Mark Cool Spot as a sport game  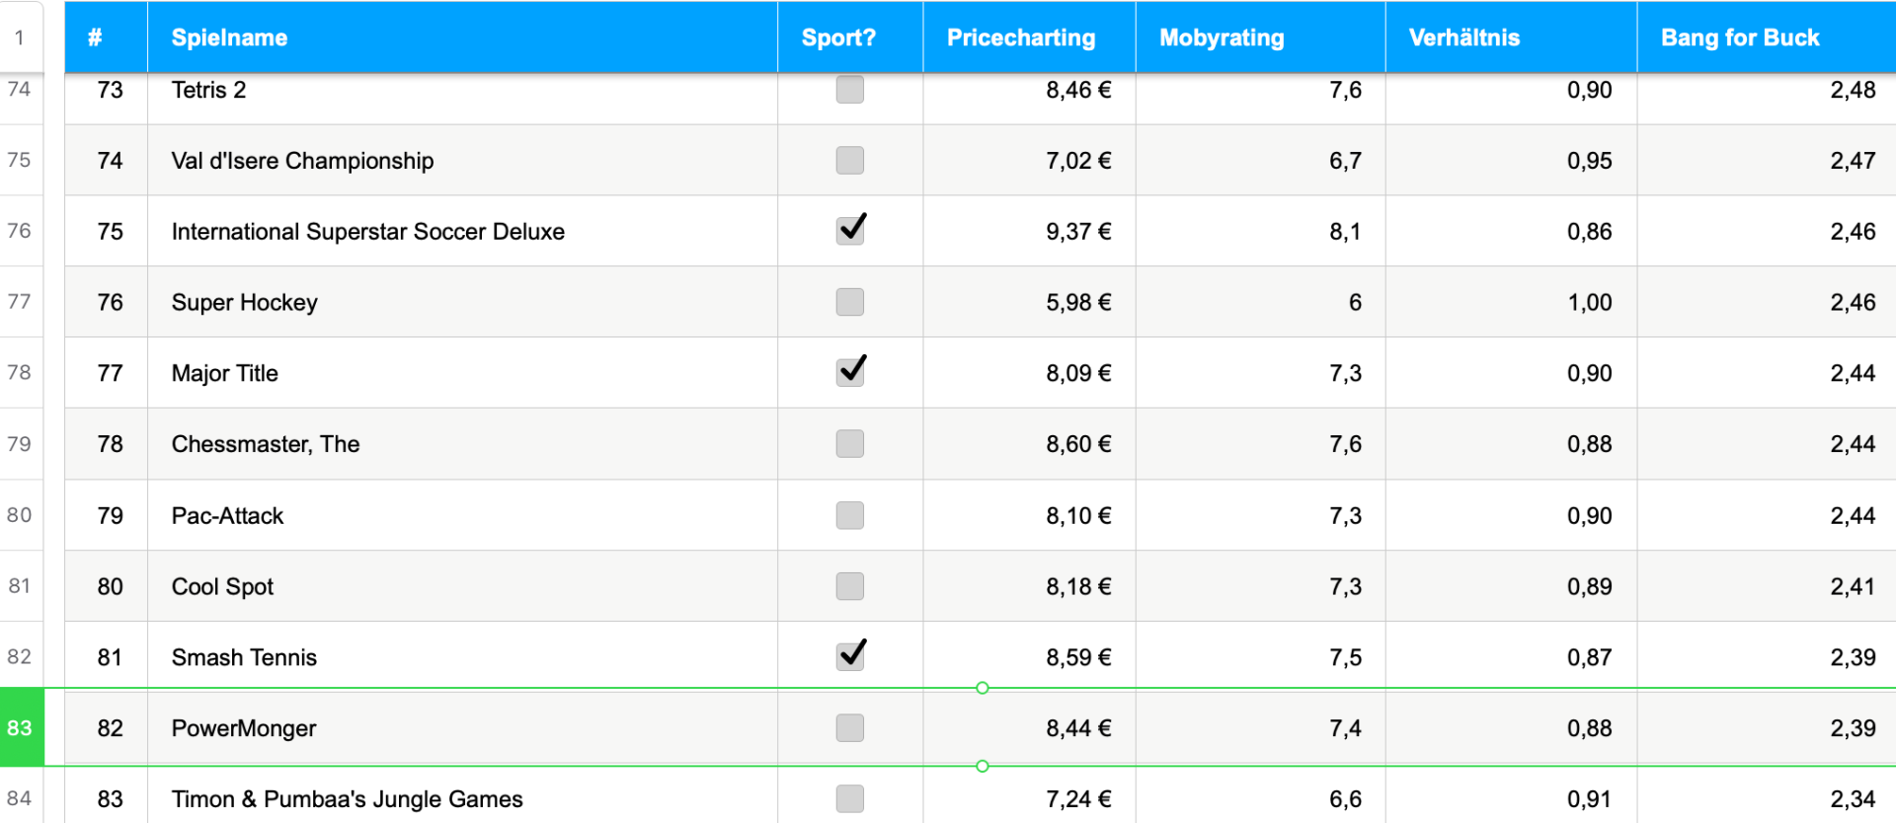pyautogui.click(x=849, y=586)
